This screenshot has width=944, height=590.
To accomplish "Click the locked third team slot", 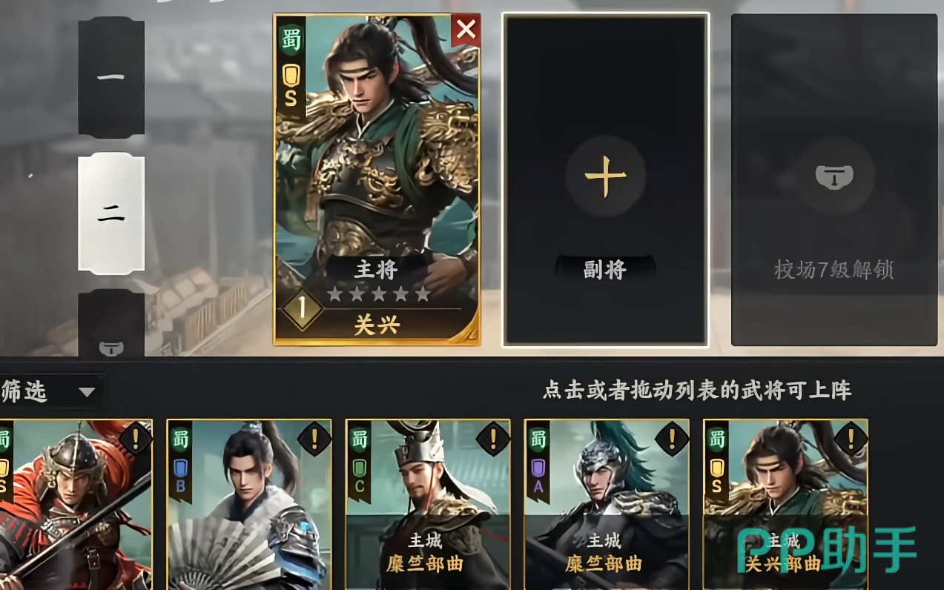I will tap(111, 325).
